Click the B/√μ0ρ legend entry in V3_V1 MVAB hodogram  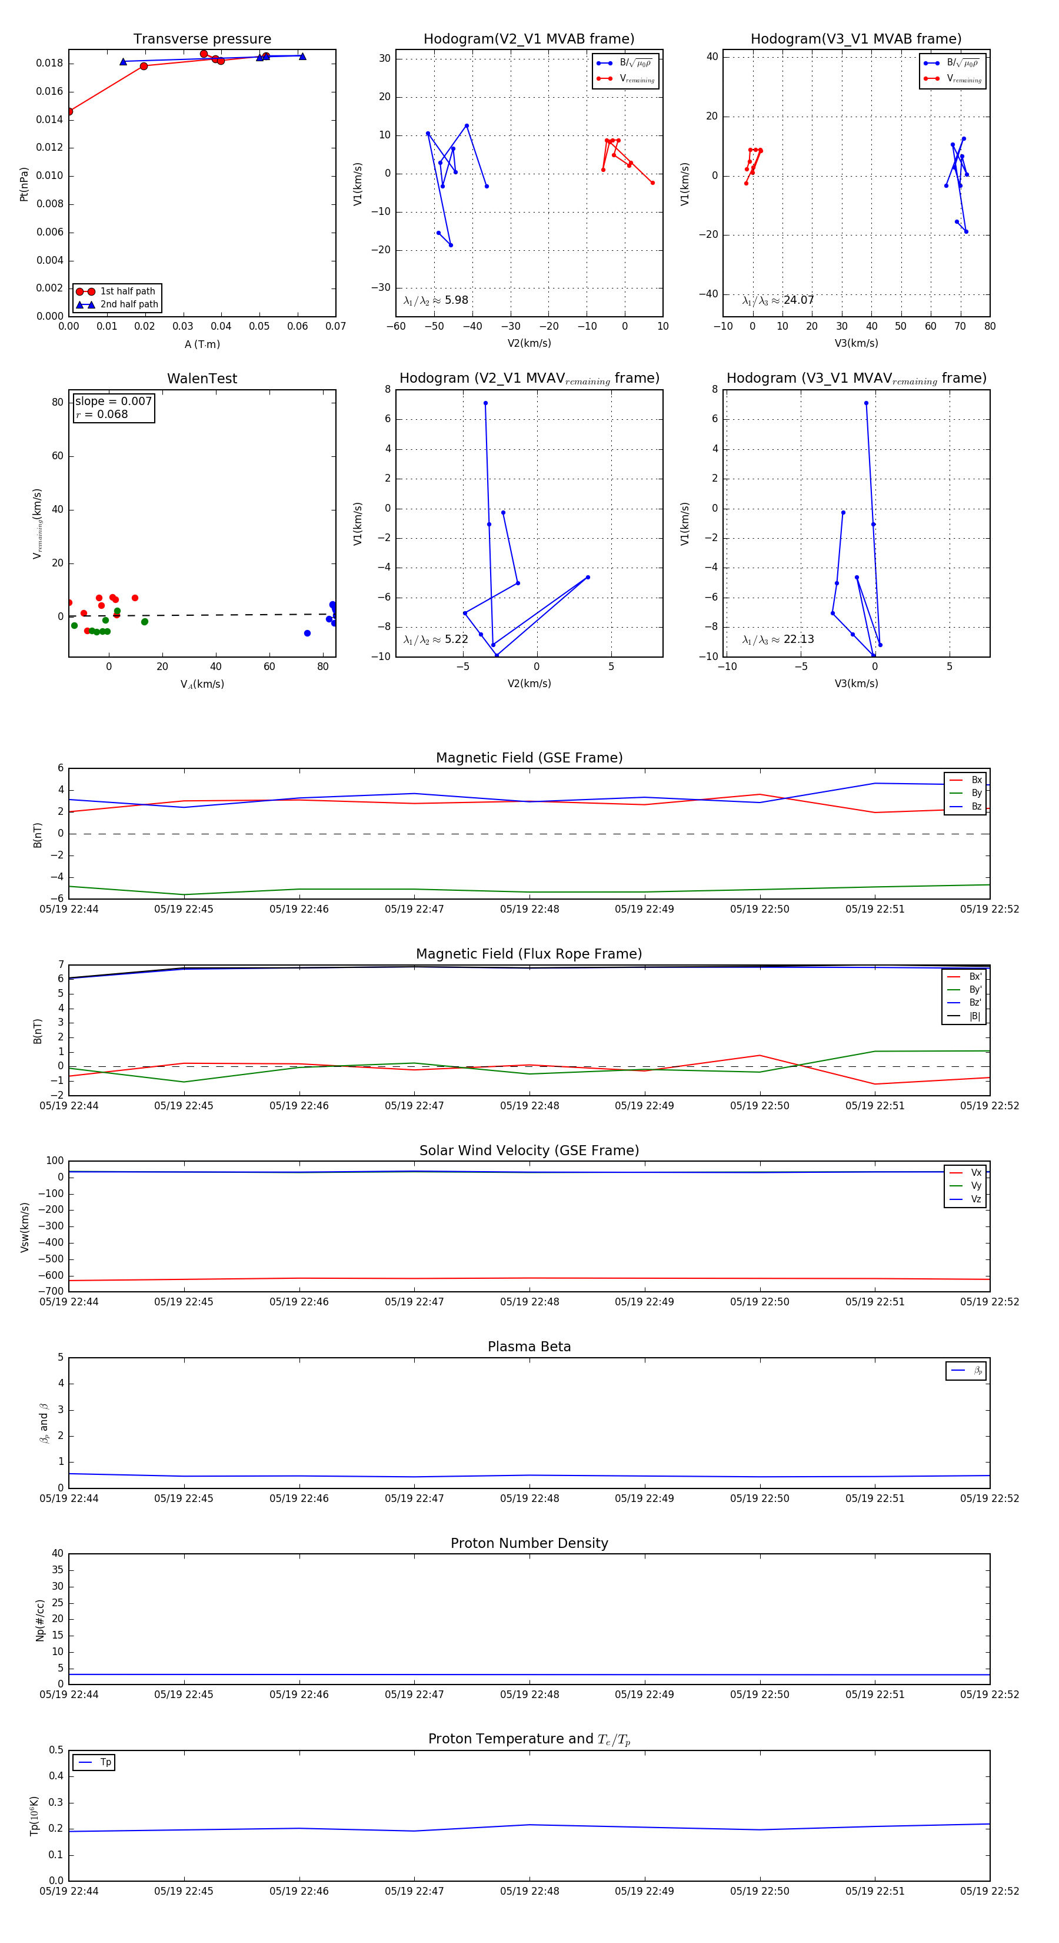point(953,64)
